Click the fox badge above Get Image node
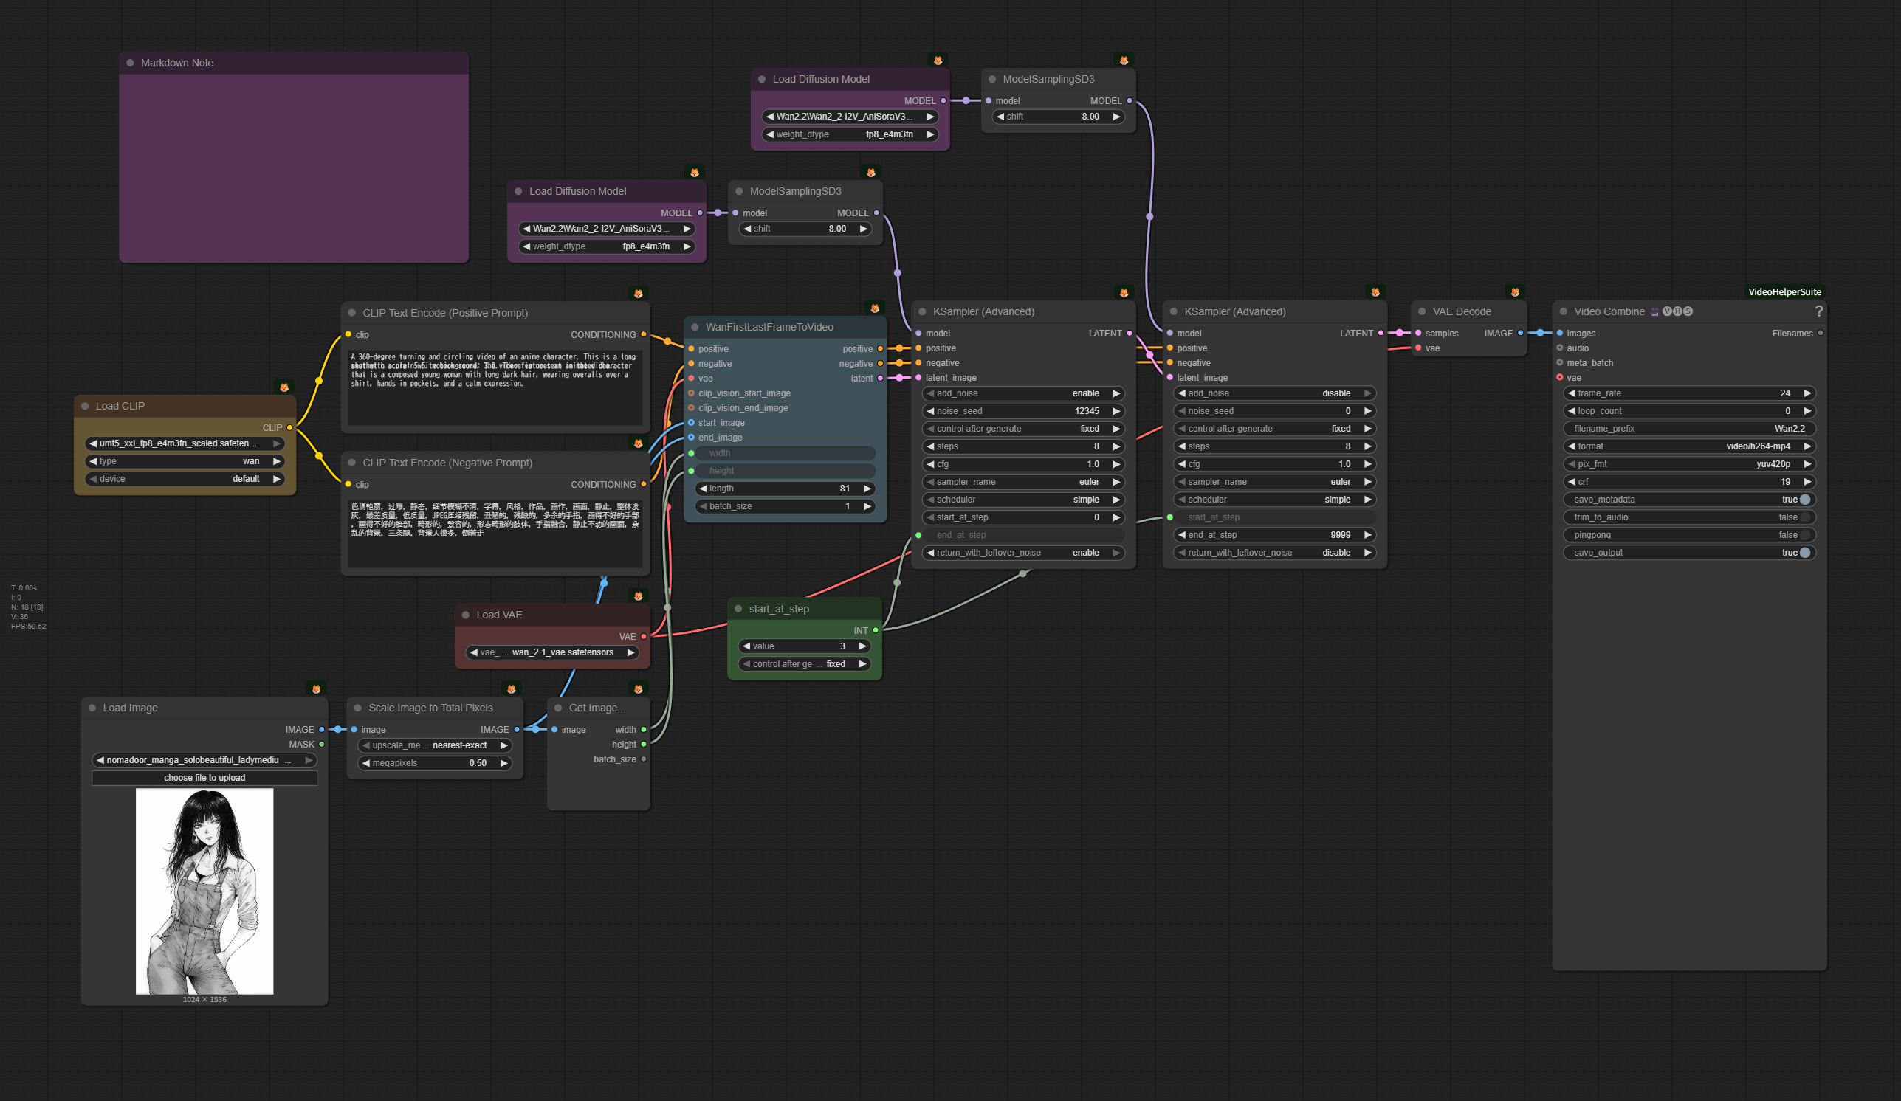Viewport: 1901px width, 1101px height. [638, 689]
